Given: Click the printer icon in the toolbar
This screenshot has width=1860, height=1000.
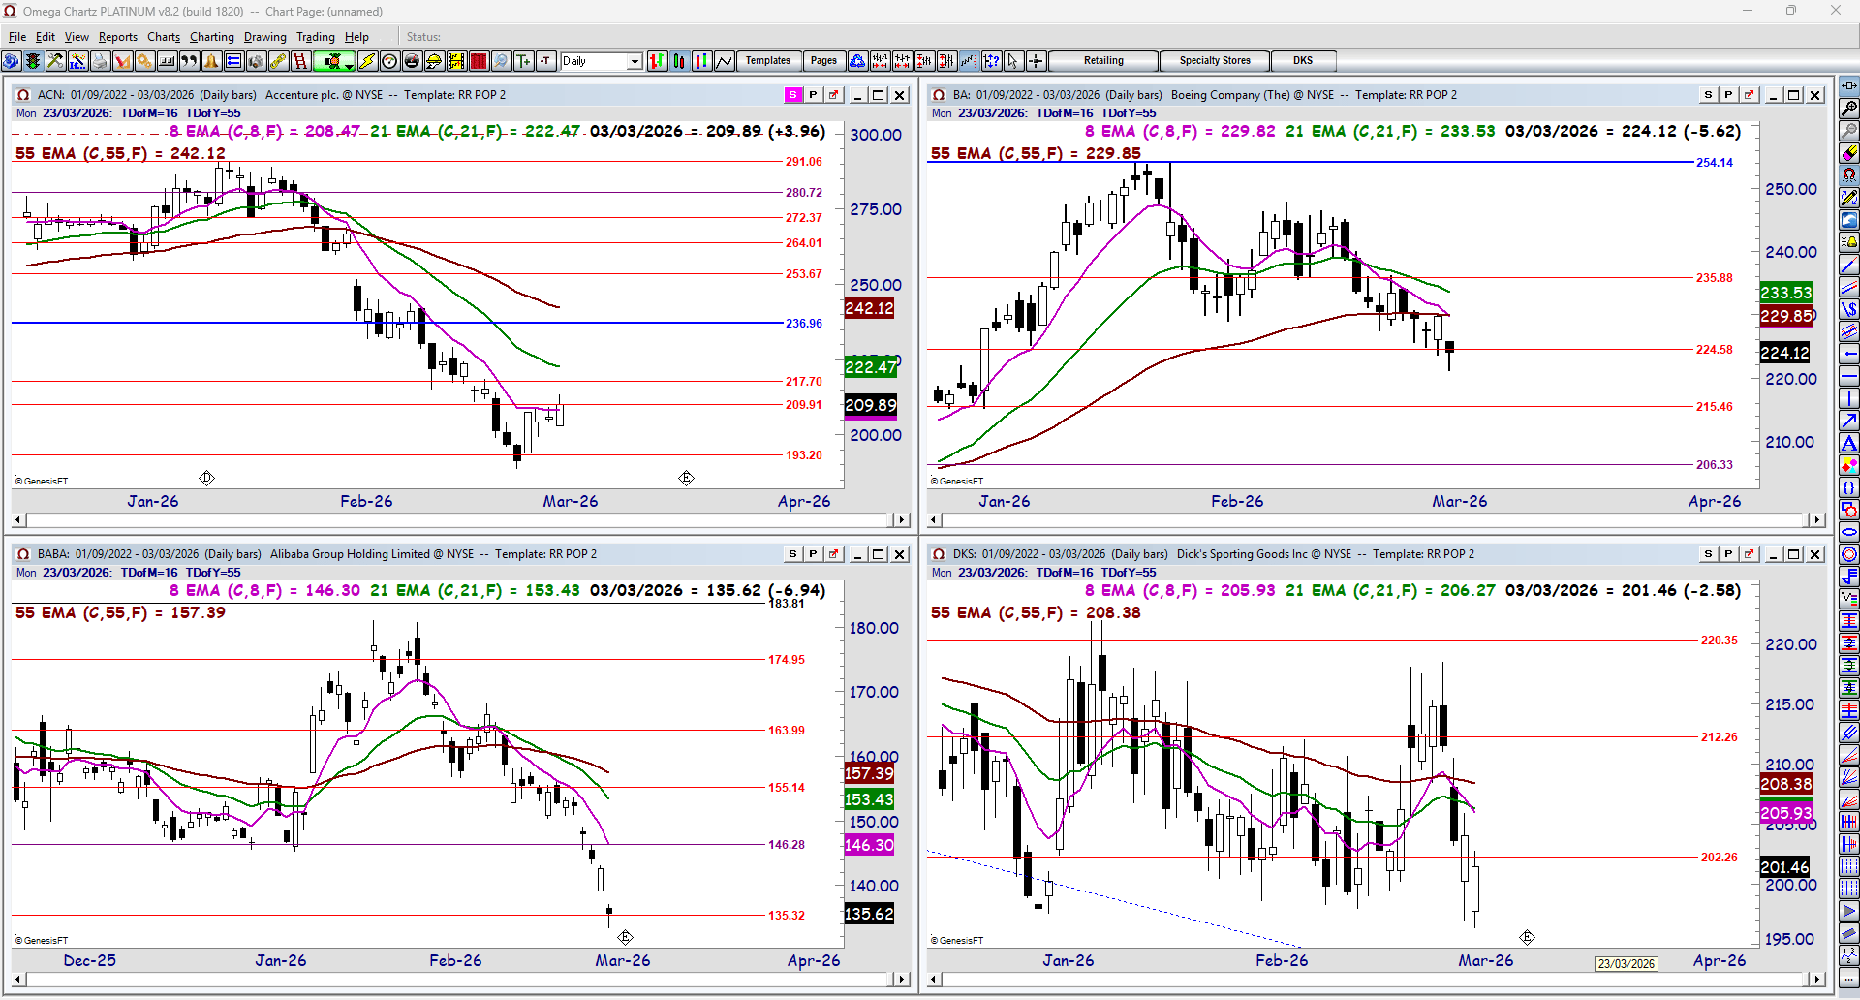Looking at the screenshot, I should [x=100, y=61].
